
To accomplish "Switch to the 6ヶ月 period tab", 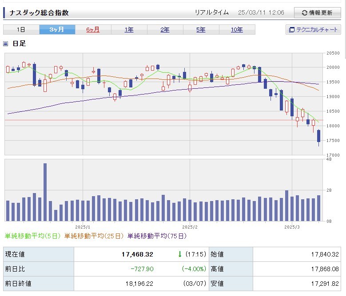I will coord(93,30).
